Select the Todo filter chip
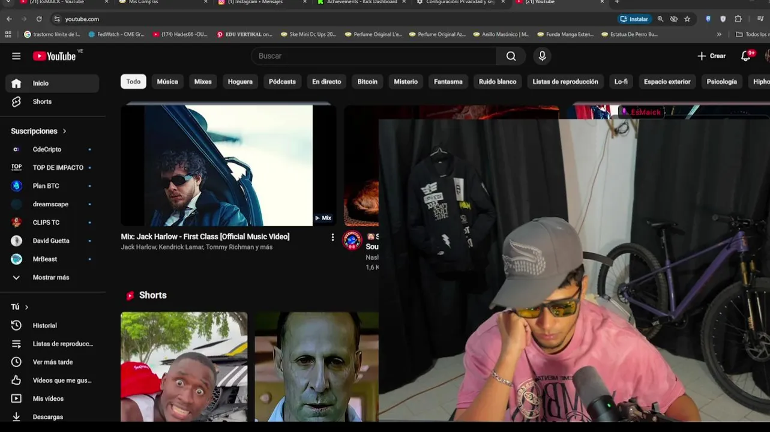 (x=133, y=82)
